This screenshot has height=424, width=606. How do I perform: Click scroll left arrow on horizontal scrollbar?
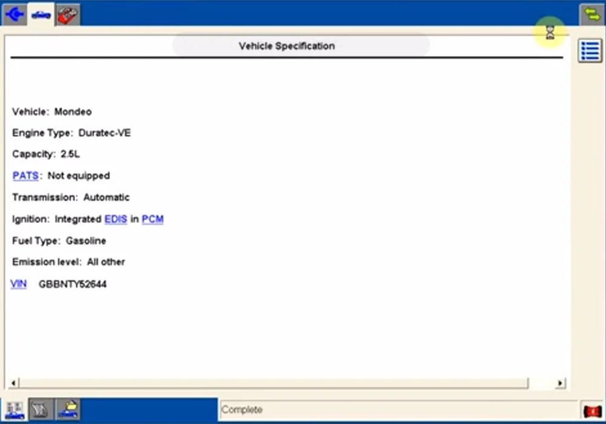tap(13, 383)
